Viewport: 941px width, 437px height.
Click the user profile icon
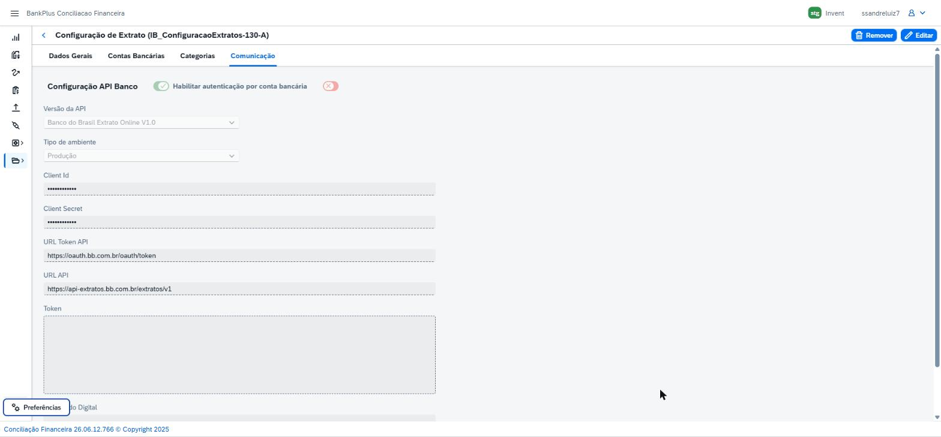point(912,13)
